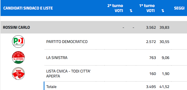Click Rossini Carlo's 39,83 percentage
This screenshot has height=90, width=187.
164,27
